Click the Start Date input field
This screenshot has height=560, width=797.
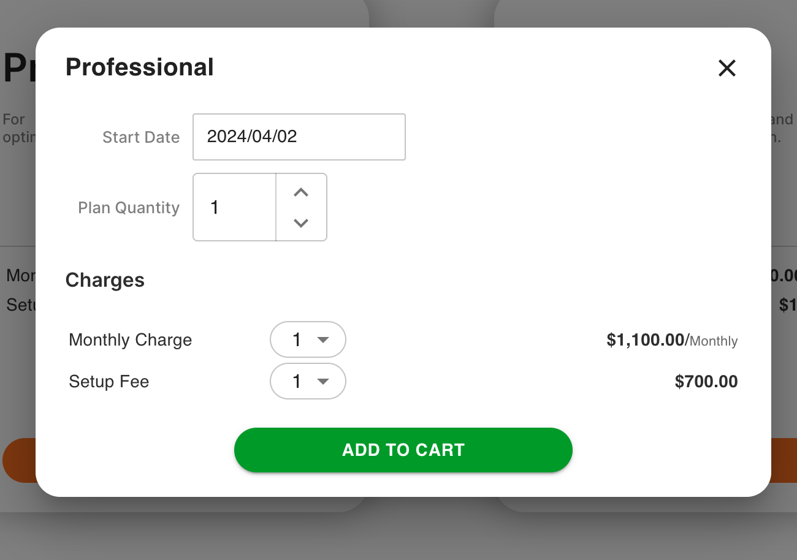pyautogui.click(x=299, y=137)
